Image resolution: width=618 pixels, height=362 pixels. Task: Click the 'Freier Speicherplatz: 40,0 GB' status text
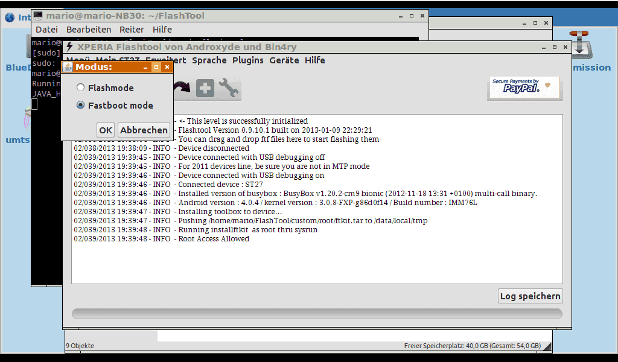(x=473, y=346)
